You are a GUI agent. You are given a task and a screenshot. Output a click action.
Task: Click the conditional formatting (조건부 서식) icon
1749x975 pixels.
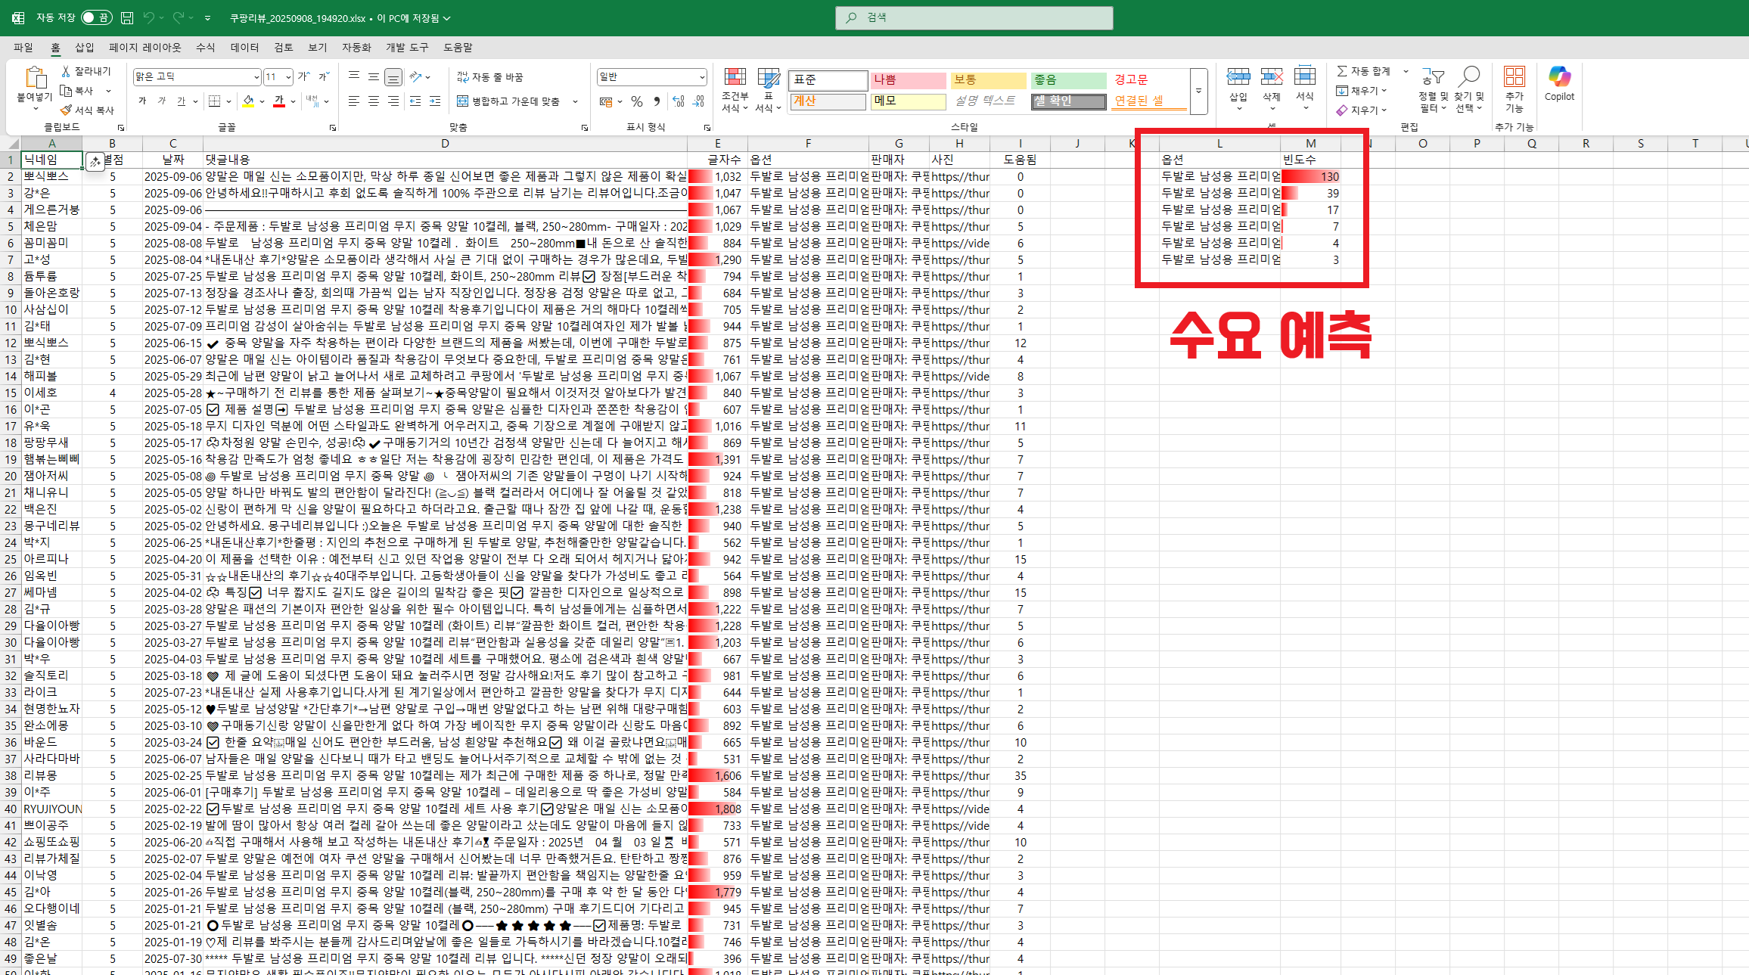pyautogui.click(x=735, y=78)
